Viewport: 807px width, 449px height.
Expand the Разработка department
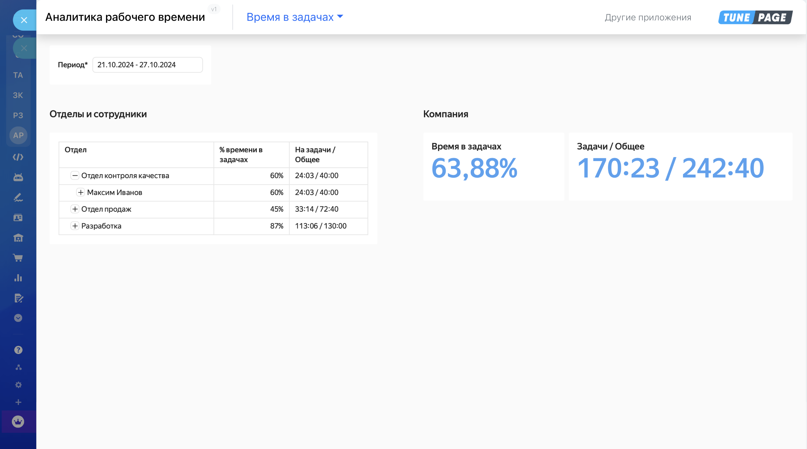[75, 226]
